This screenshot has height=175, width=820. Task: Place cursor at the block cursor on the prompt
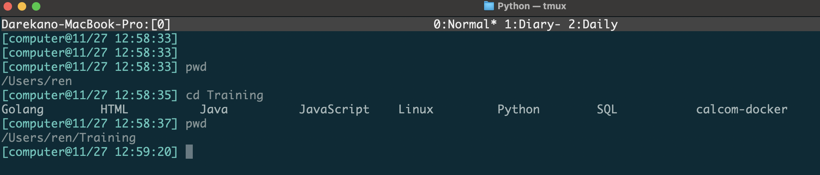click(x=189, y=152)
